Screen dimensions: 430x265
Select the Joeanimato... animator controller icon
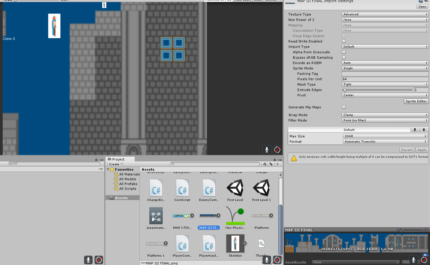(x=156, y=216)
